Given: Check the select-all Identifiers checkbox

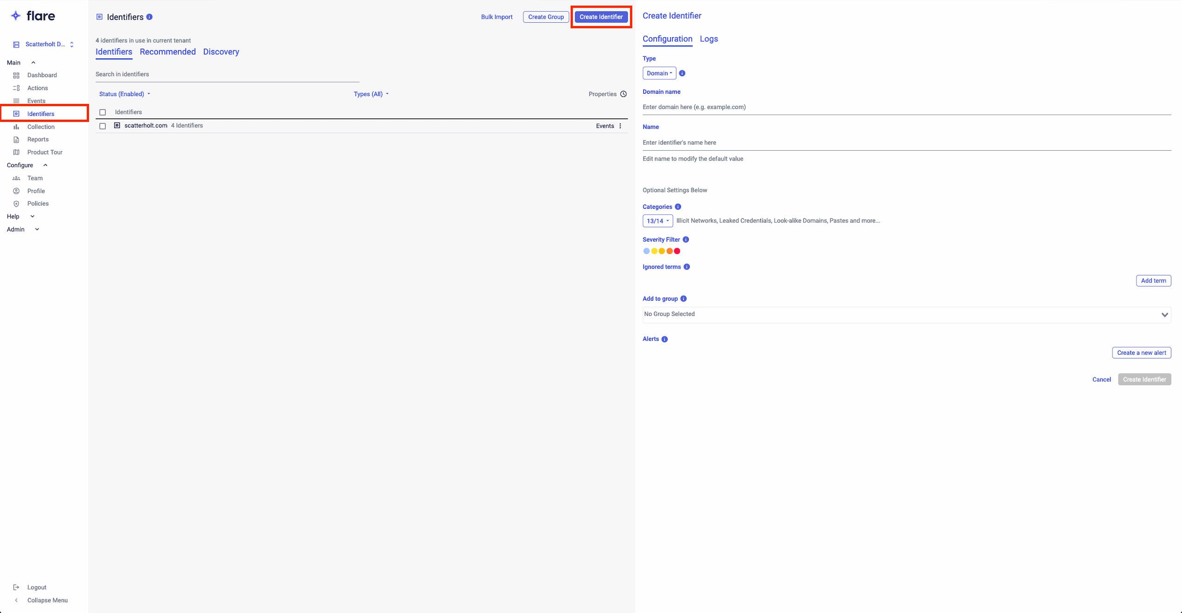Looking at the screenshot, I should (x=103, y=112).
